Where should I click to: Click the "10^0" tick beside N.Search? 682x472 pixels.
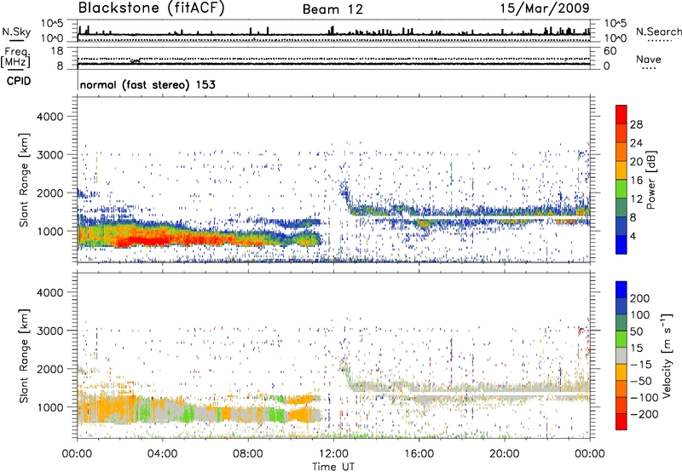(x=615, y=38)
